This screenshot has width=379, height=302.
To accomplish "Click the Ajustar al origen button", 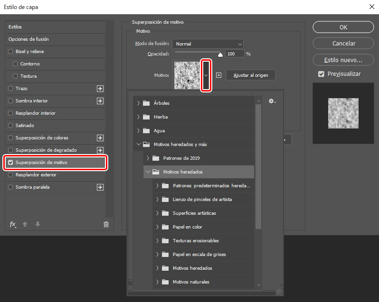I will coord(250,75).
